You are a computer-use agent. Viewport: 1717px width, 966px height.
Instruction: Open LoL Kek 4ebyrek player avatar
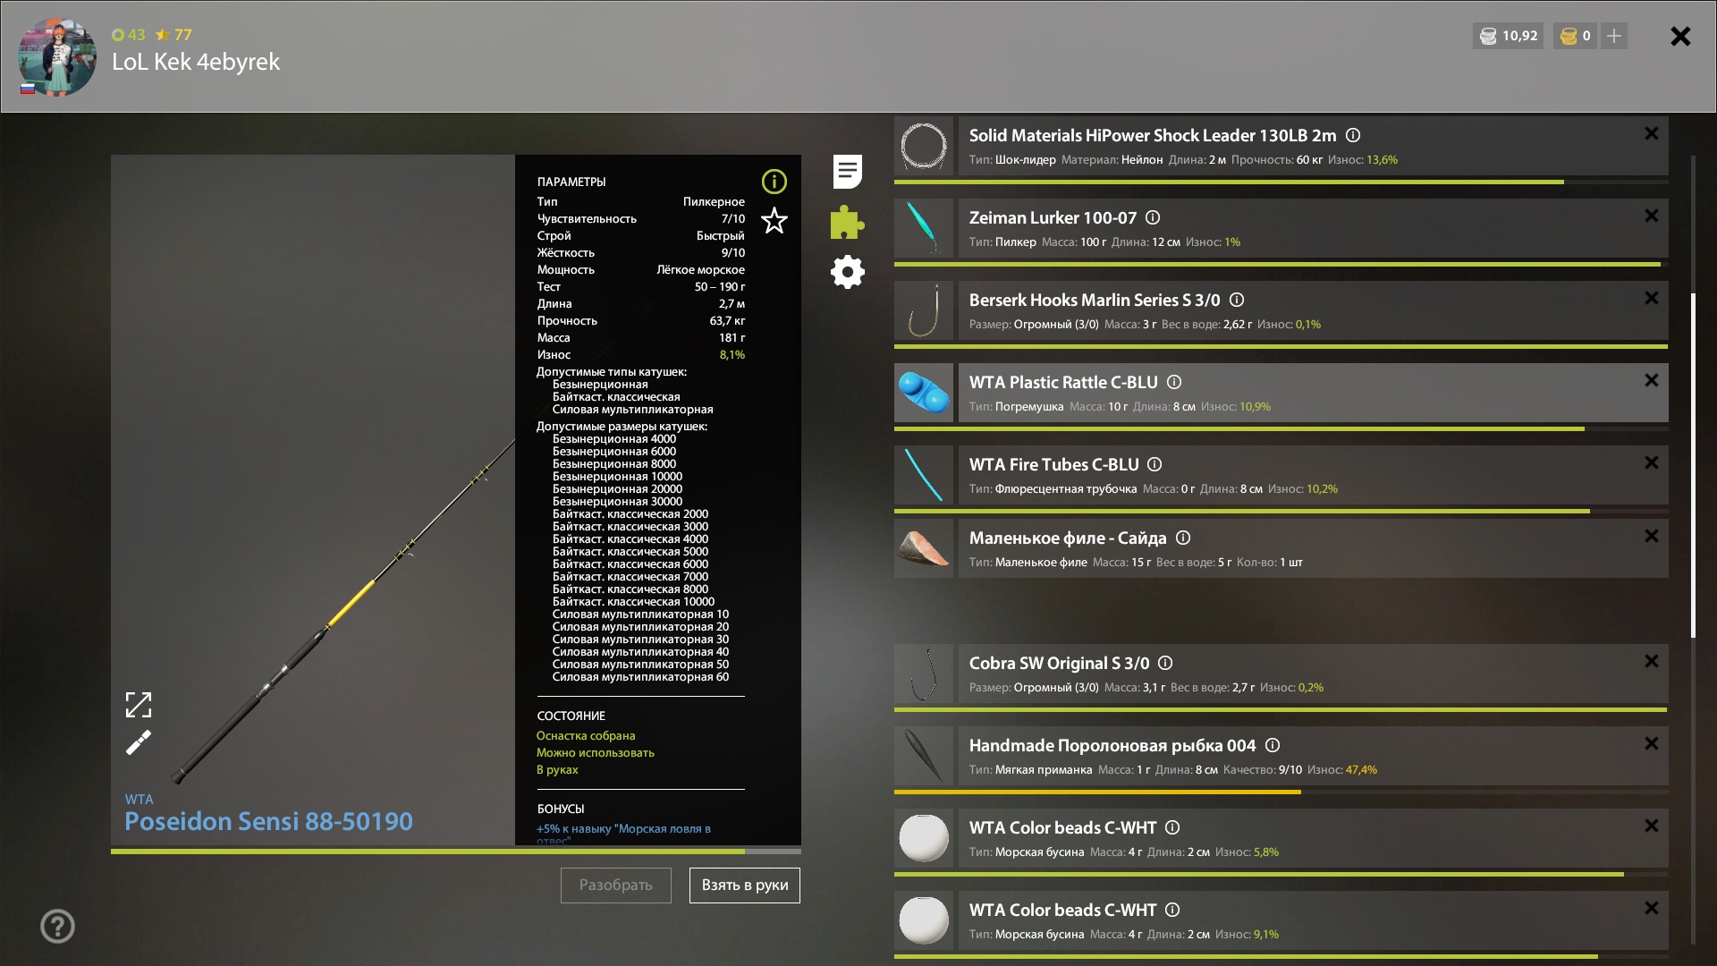pos(57,56)
